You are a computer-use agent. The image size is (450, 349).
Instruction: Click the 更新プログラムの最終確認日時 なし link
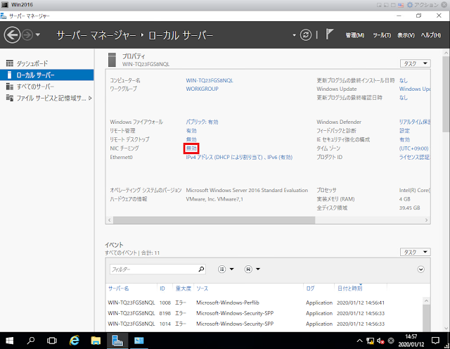(x=403, y=98)
